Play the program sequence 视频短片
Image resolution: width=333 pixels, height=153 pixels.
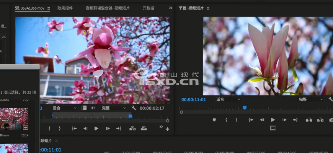[x=273, y=120]
